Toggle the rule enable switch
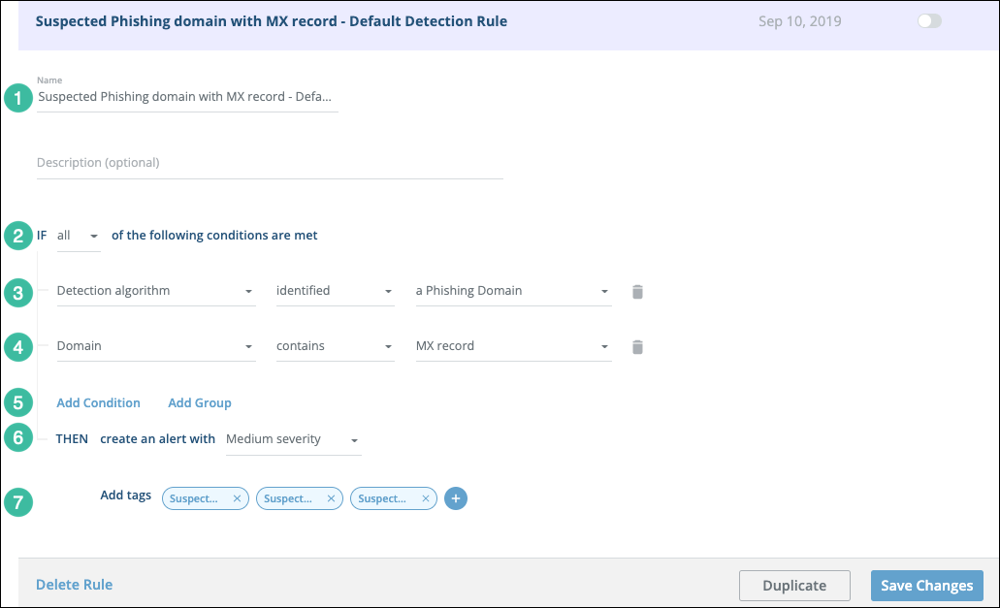1000x608 pixels. (928, 21)
